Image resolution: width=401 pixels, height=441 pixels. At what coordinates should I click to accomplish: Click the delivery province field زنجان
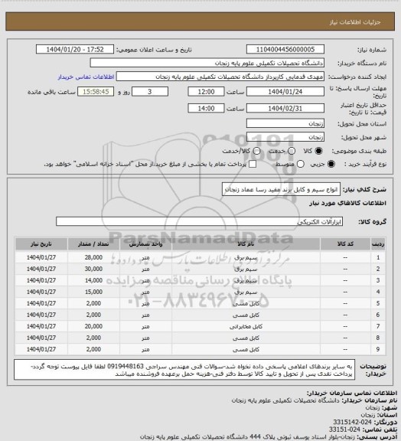point(285,123)
